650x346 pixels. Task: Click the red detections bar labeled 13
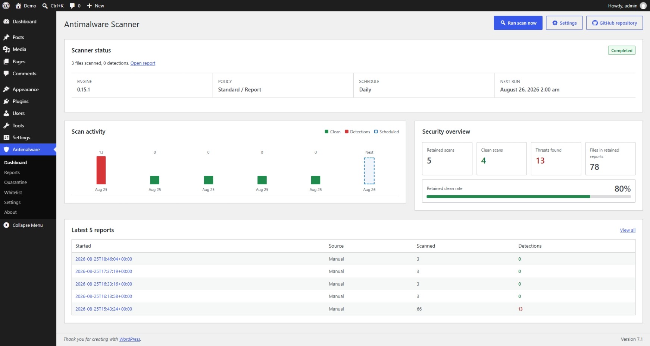click(101, 170)
